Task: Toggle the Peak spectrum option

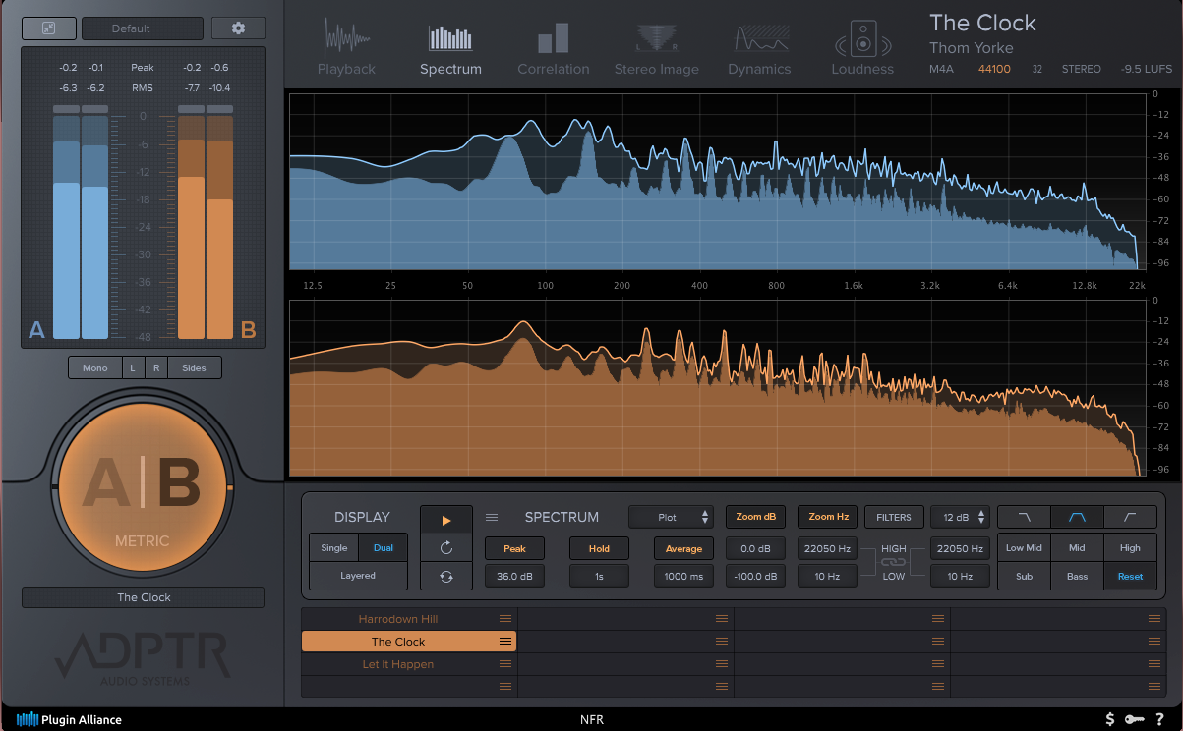Action: 514,549
